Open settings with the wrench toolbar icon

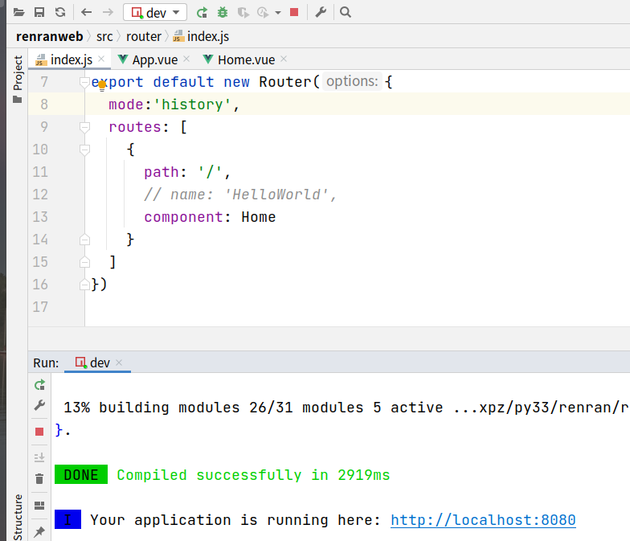(321, 13)
